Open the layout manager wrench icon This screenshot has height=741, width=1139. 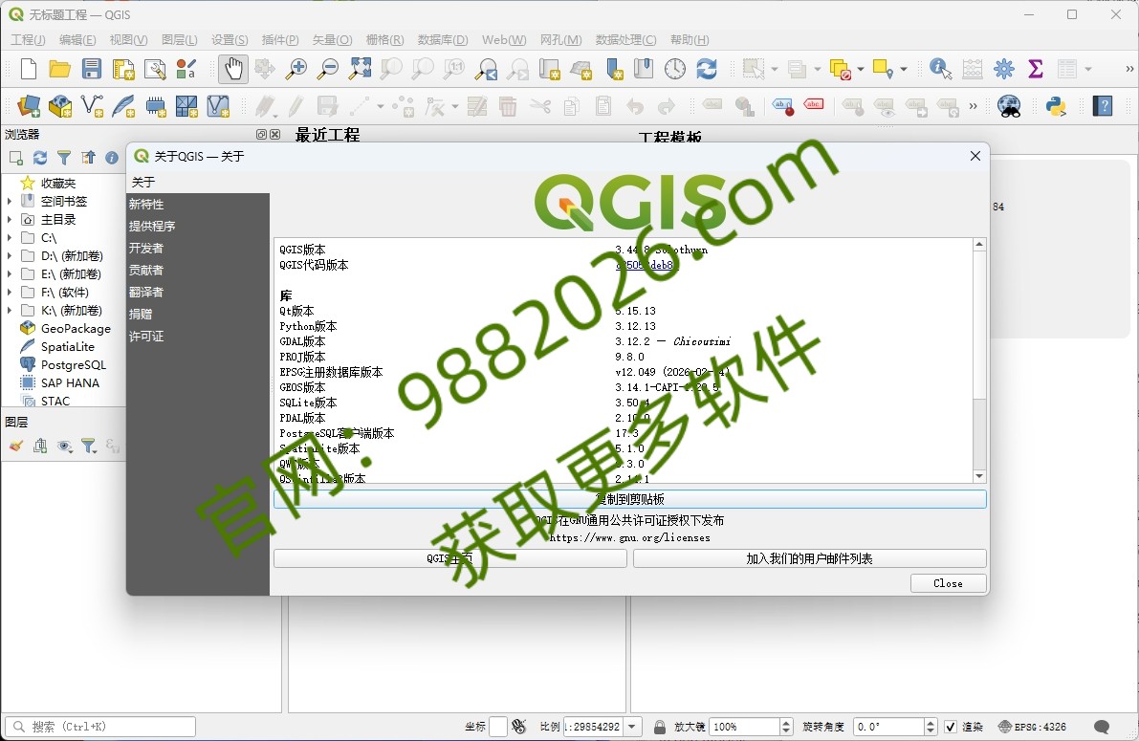click(155, 69)
